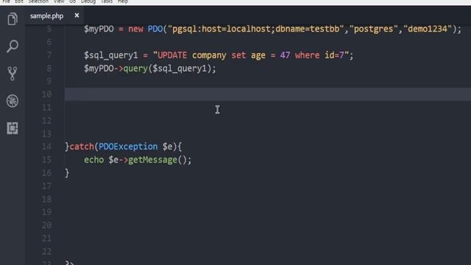Click line number 14 in the gutter

click(46, 146)
